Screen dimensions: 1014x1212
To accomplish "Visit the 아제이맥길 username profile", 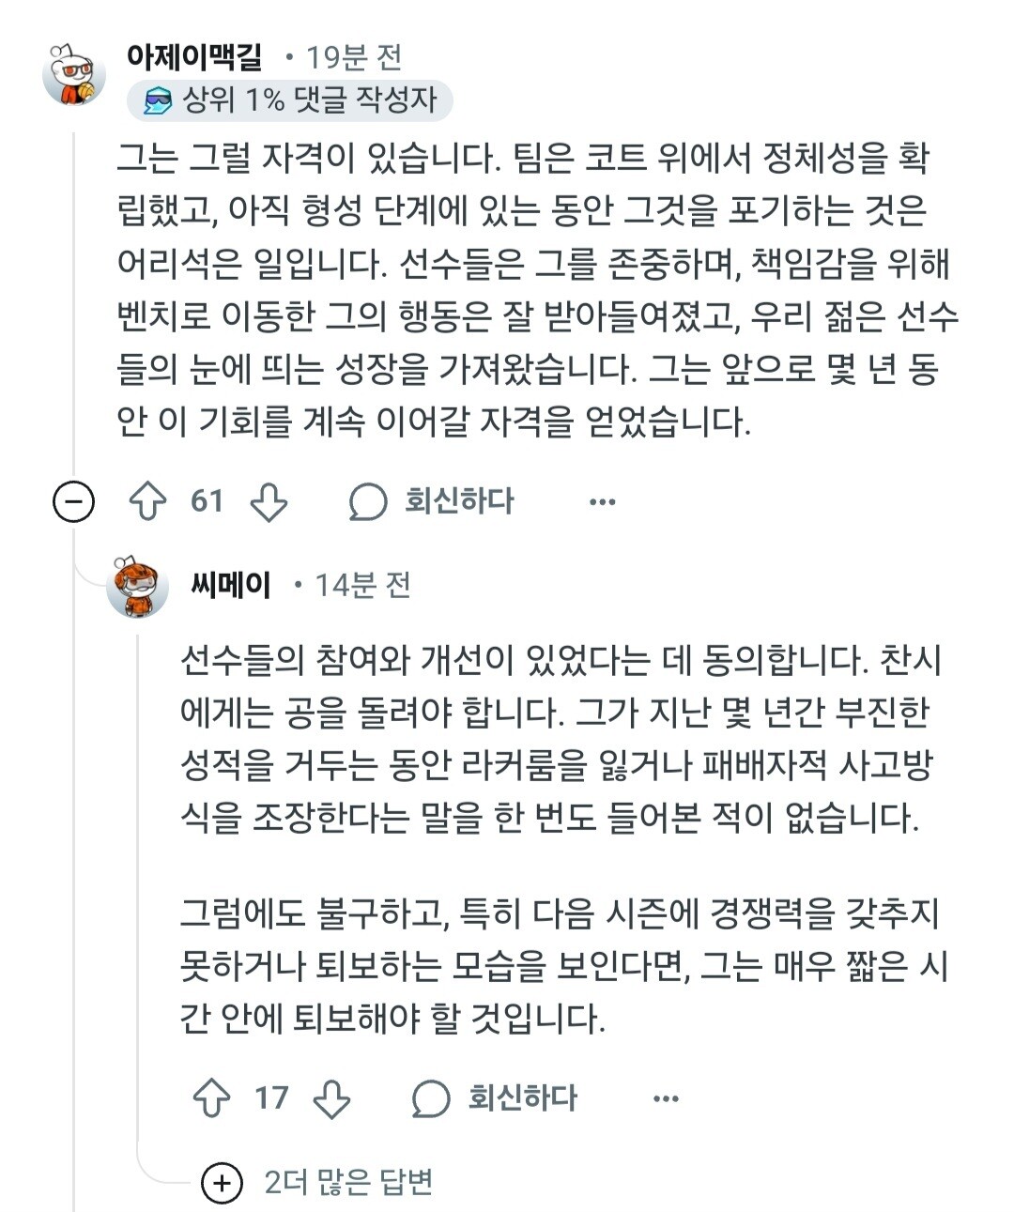I will tap(195, 57).
